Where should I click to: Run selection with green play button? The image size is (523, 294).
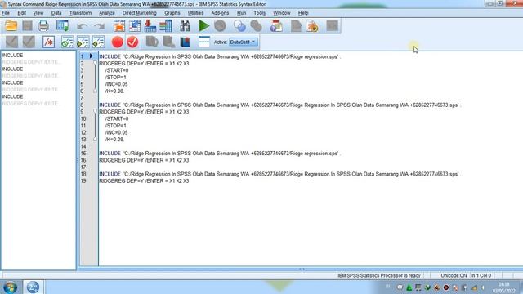click(203, 25)
